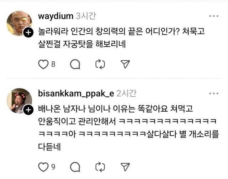View the 8 likes on waydium's comment

click(53, 64)
